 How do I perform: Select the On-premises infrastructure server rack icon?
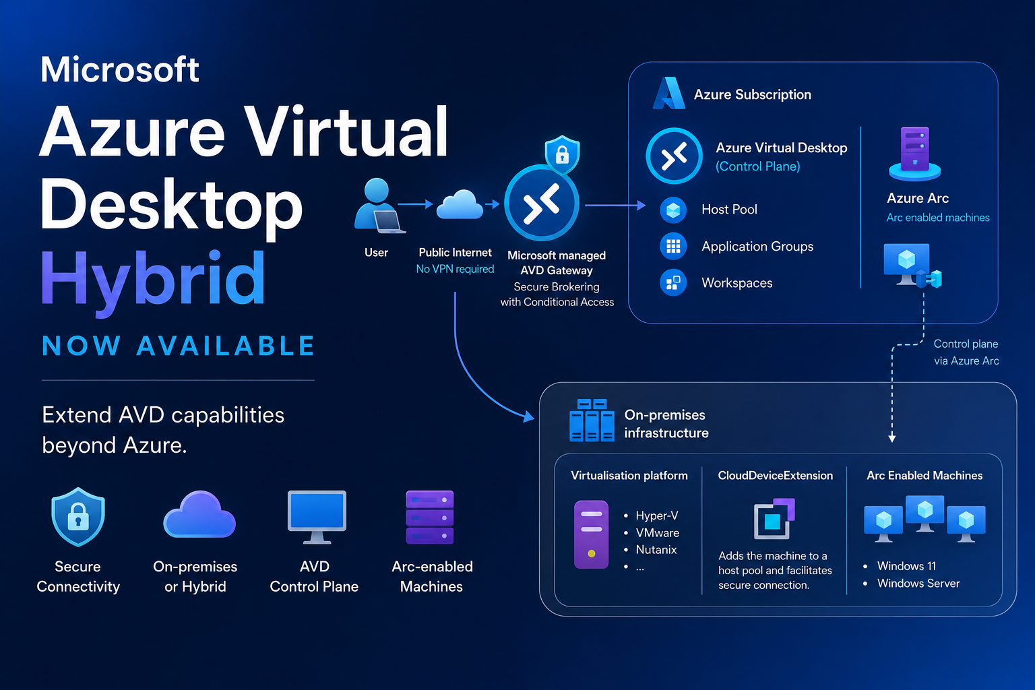(x=592, y=420)
